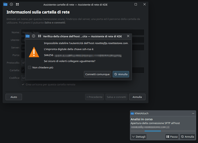
Task: Click the main window's pin circle icon
Action: (x=11, y=5)
